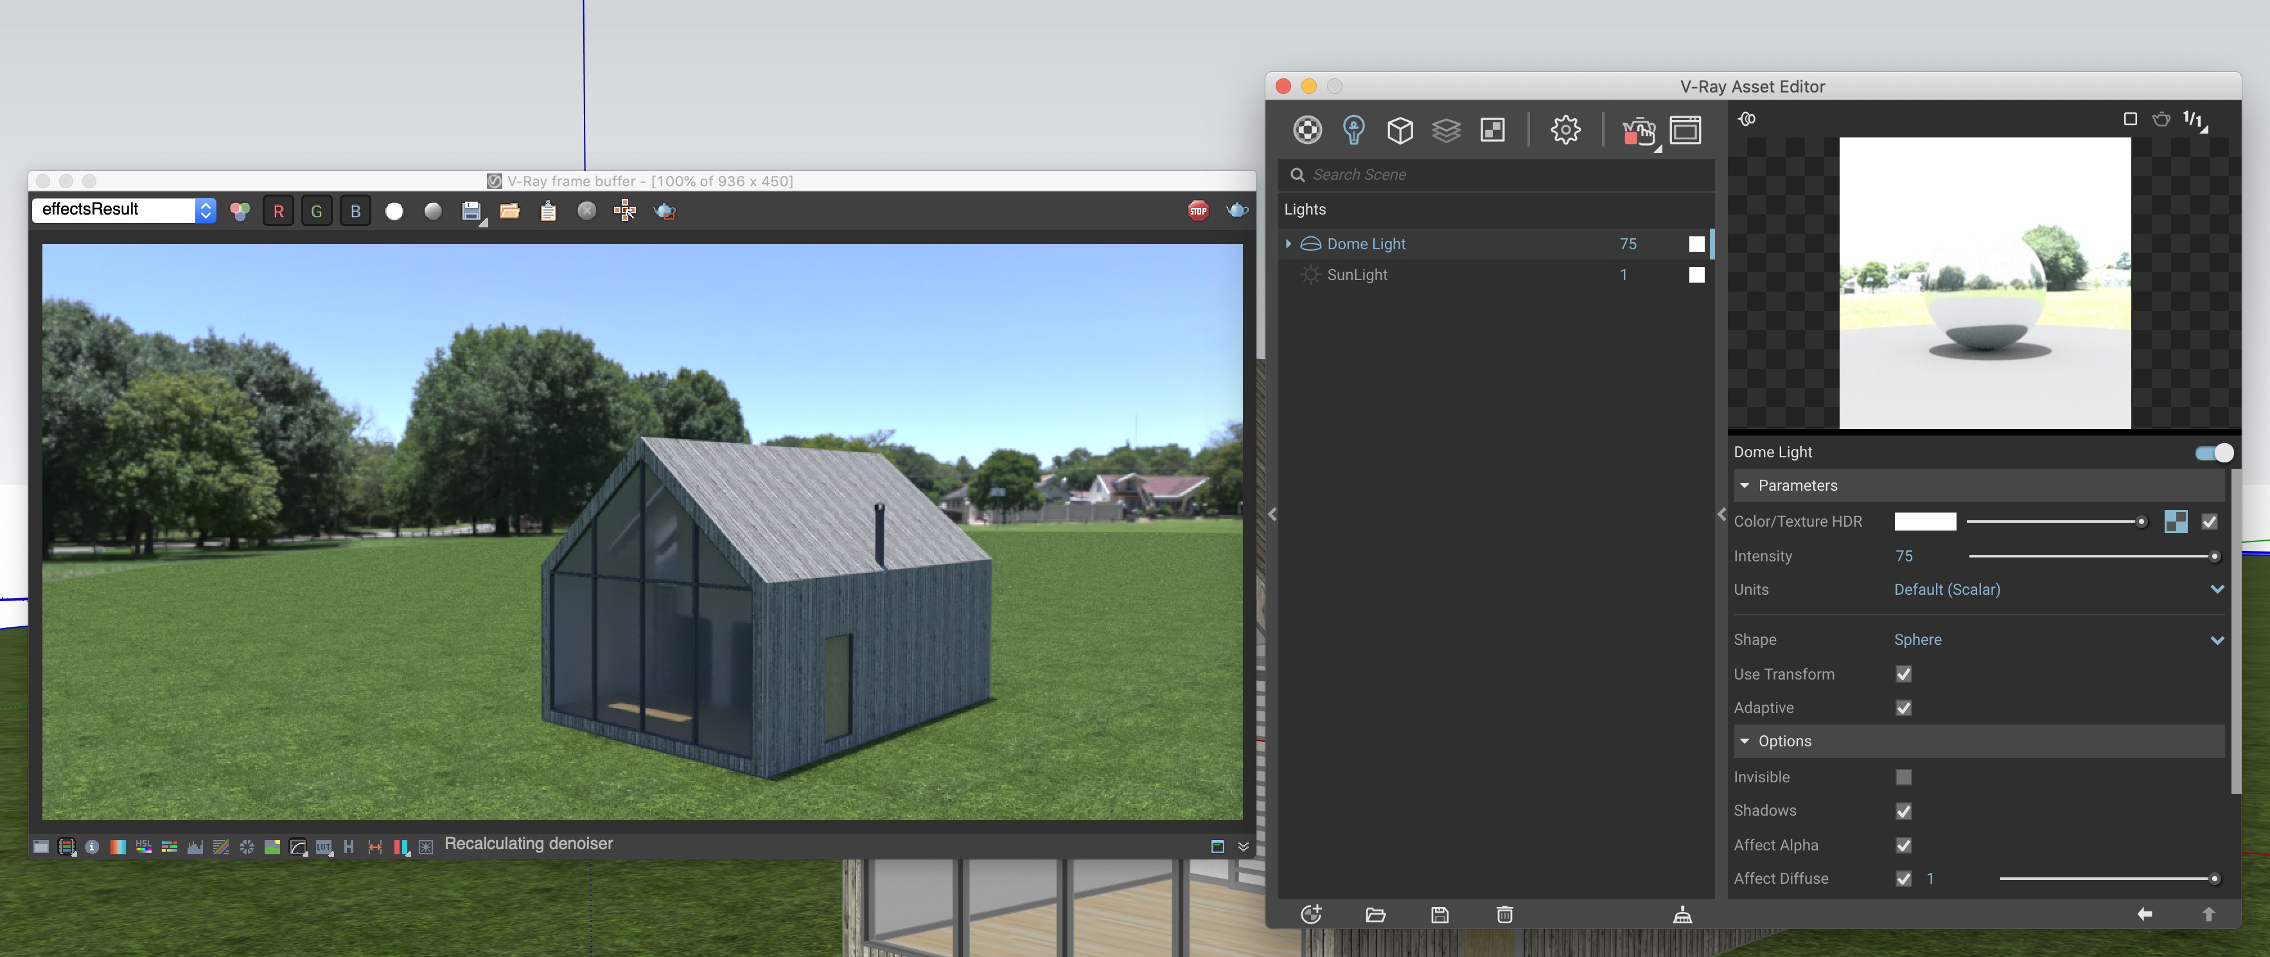Open the Geometry tab cube icon

click(x=1400, y=130)
